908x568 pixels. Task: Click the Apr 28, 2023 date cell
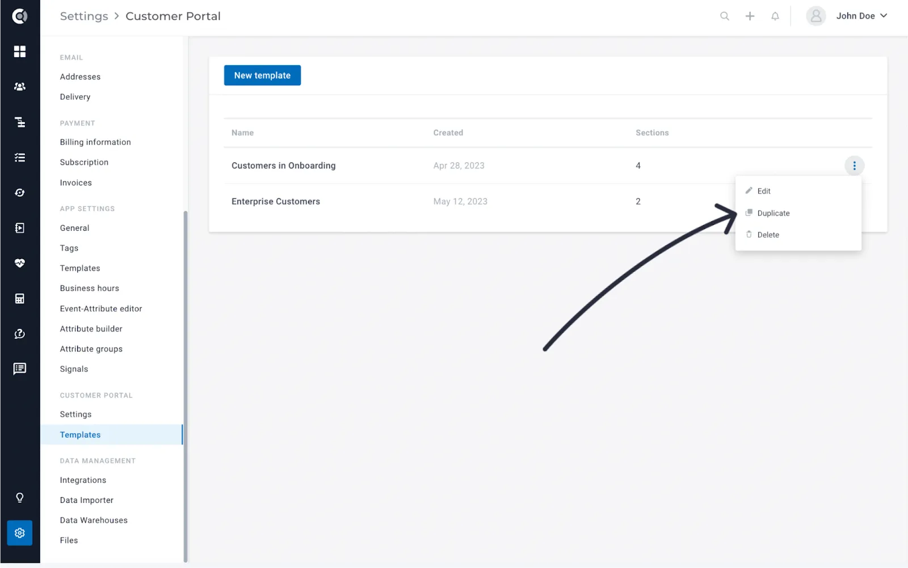459,166
